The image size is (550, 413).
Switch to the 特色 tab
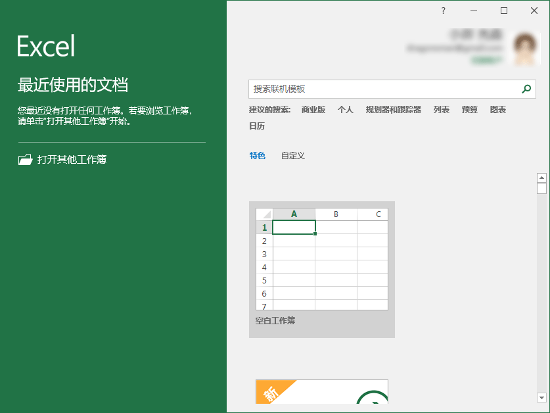(x=257, y=156)
